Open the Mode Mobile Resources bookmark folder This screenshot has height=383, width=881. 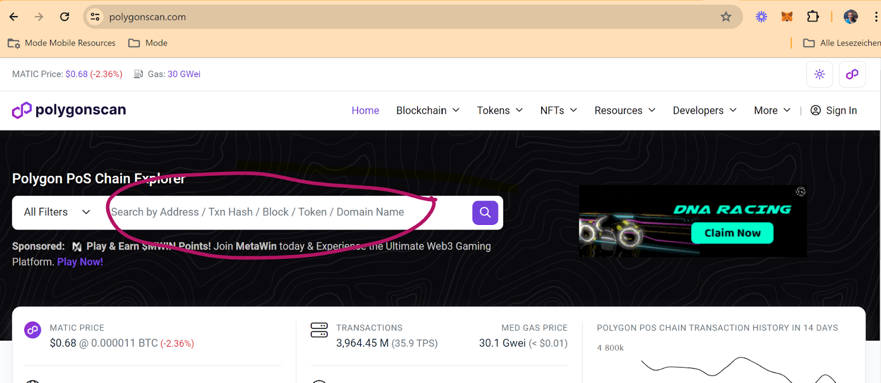[62, 43]
